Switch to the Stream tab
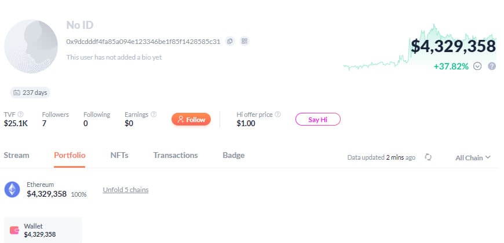The height and width of the screenshot is (243, 504). (16, 156)
